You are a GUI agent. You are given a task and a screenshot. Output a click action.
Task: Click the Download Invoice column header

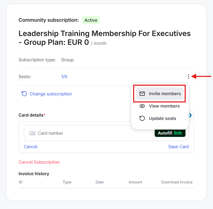click(177, 182)
